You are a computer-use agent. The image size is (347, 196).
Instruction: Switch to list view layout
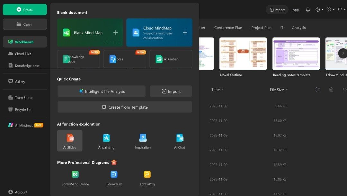pyautogui.click(x=317, y=90)
